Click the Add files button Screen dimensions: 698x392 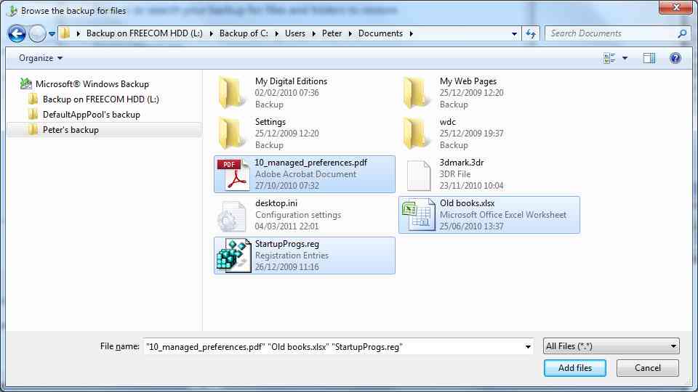click(x=574, y=368)
